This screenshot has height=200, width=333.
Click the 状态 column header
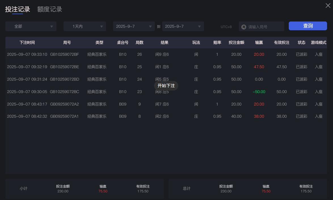point(301,43)
